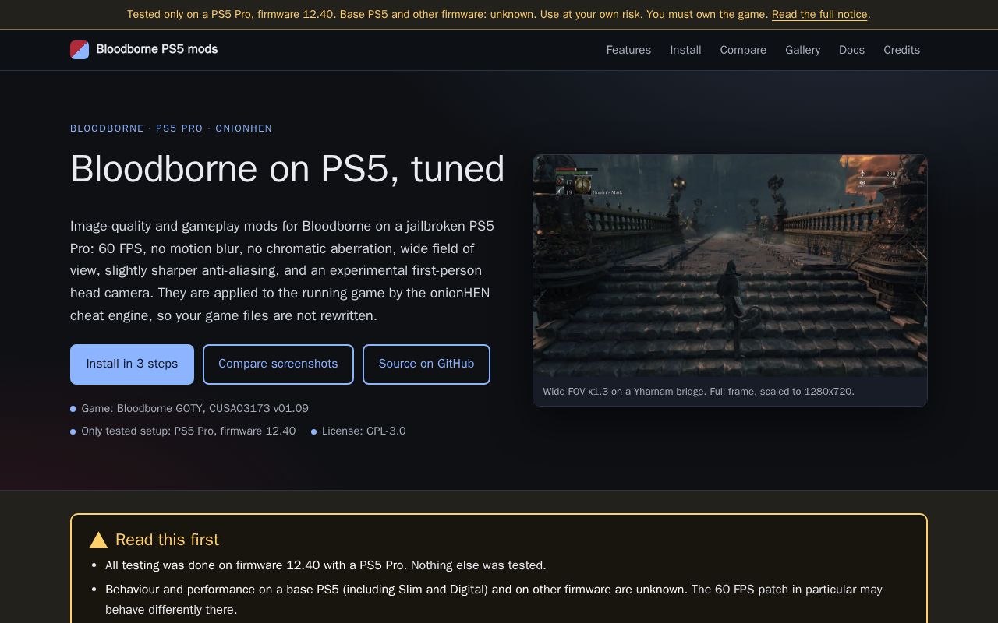Go to the Compare nav section
The image size is (998, 623).
coord(743,50)
